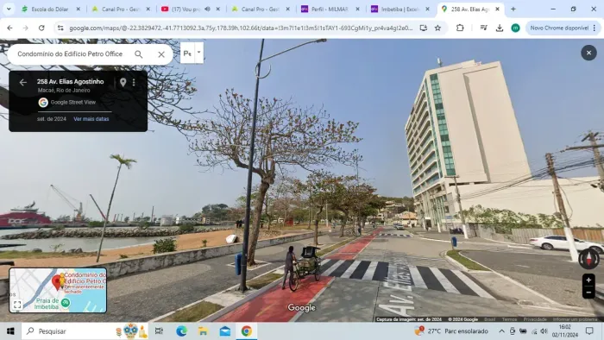Open Task View in the taskbar
Screen dimensions: 604x340
point(159,331)
